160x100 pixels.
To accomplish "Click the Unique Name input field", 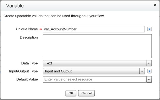I will click(x=94, y=29).
